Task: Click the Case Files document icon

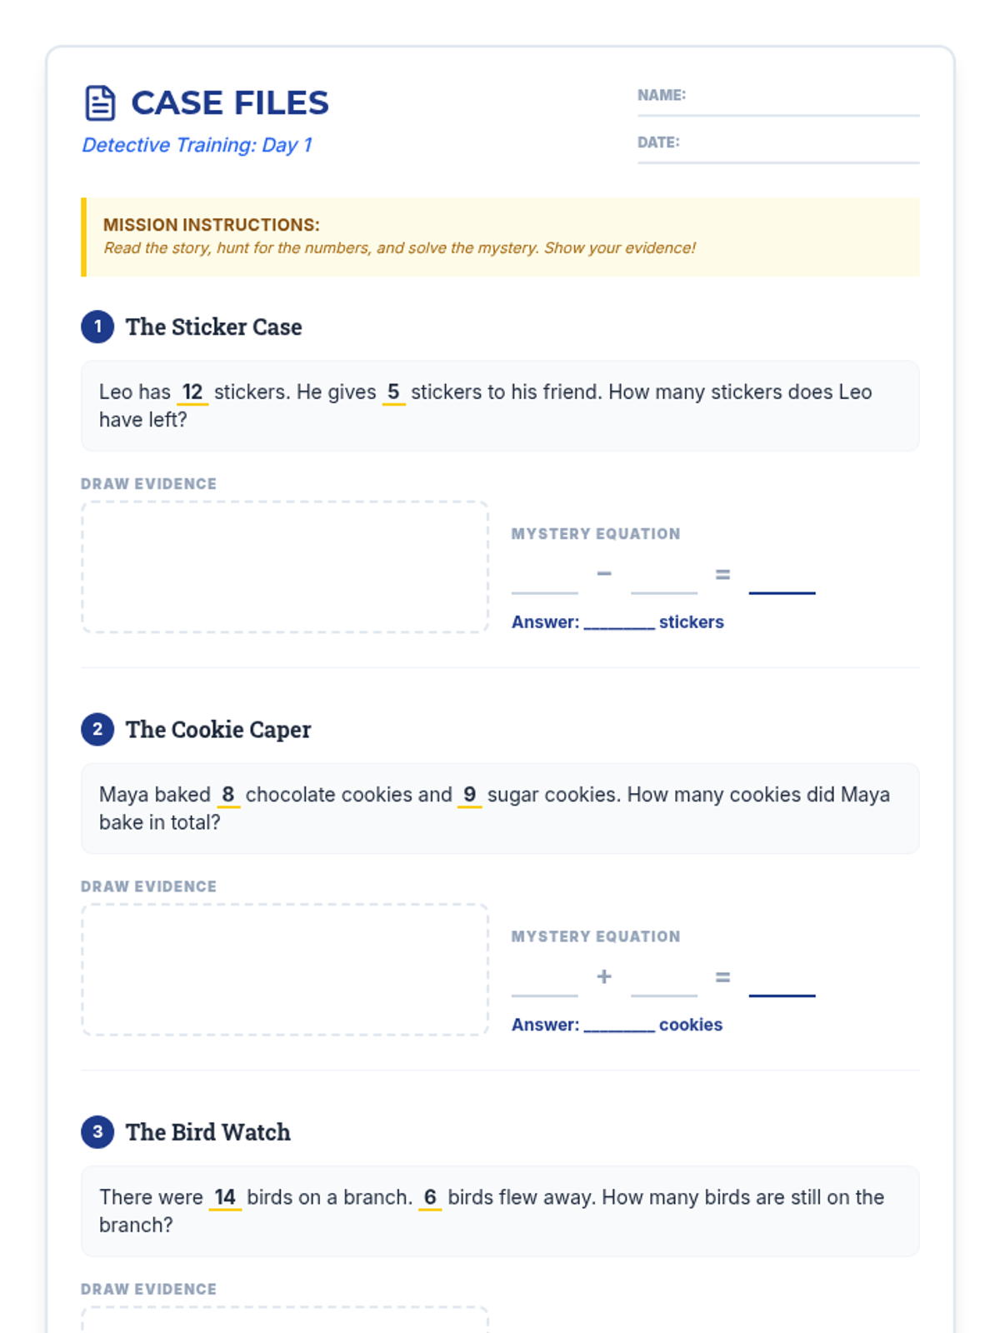Action: (x=100, y=103)
